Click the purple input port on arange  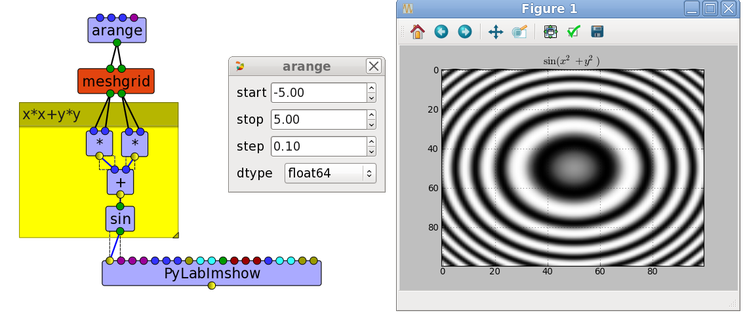[134, 18]
